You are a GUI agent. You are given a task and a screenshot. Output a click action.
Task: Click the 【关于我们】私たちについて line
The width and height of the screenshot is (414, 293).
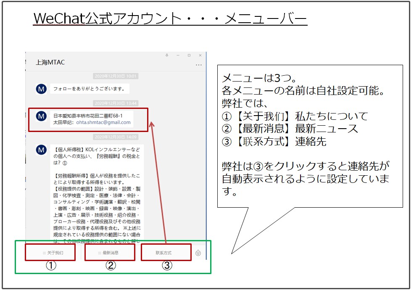tap(295, 116)
